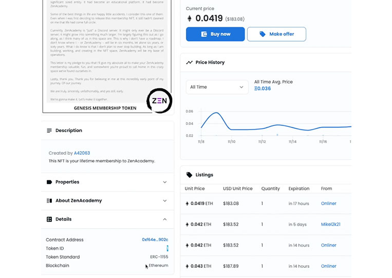
Task: Click the Listings tag icon
Action: pos(189,175)
